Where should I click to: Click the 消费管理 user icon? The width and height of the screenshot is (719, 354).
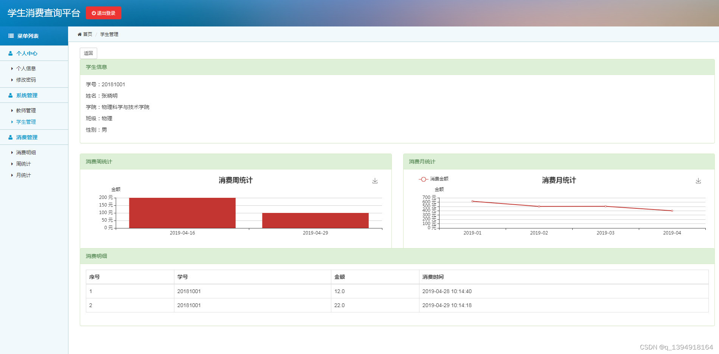[x=11, y=137]
